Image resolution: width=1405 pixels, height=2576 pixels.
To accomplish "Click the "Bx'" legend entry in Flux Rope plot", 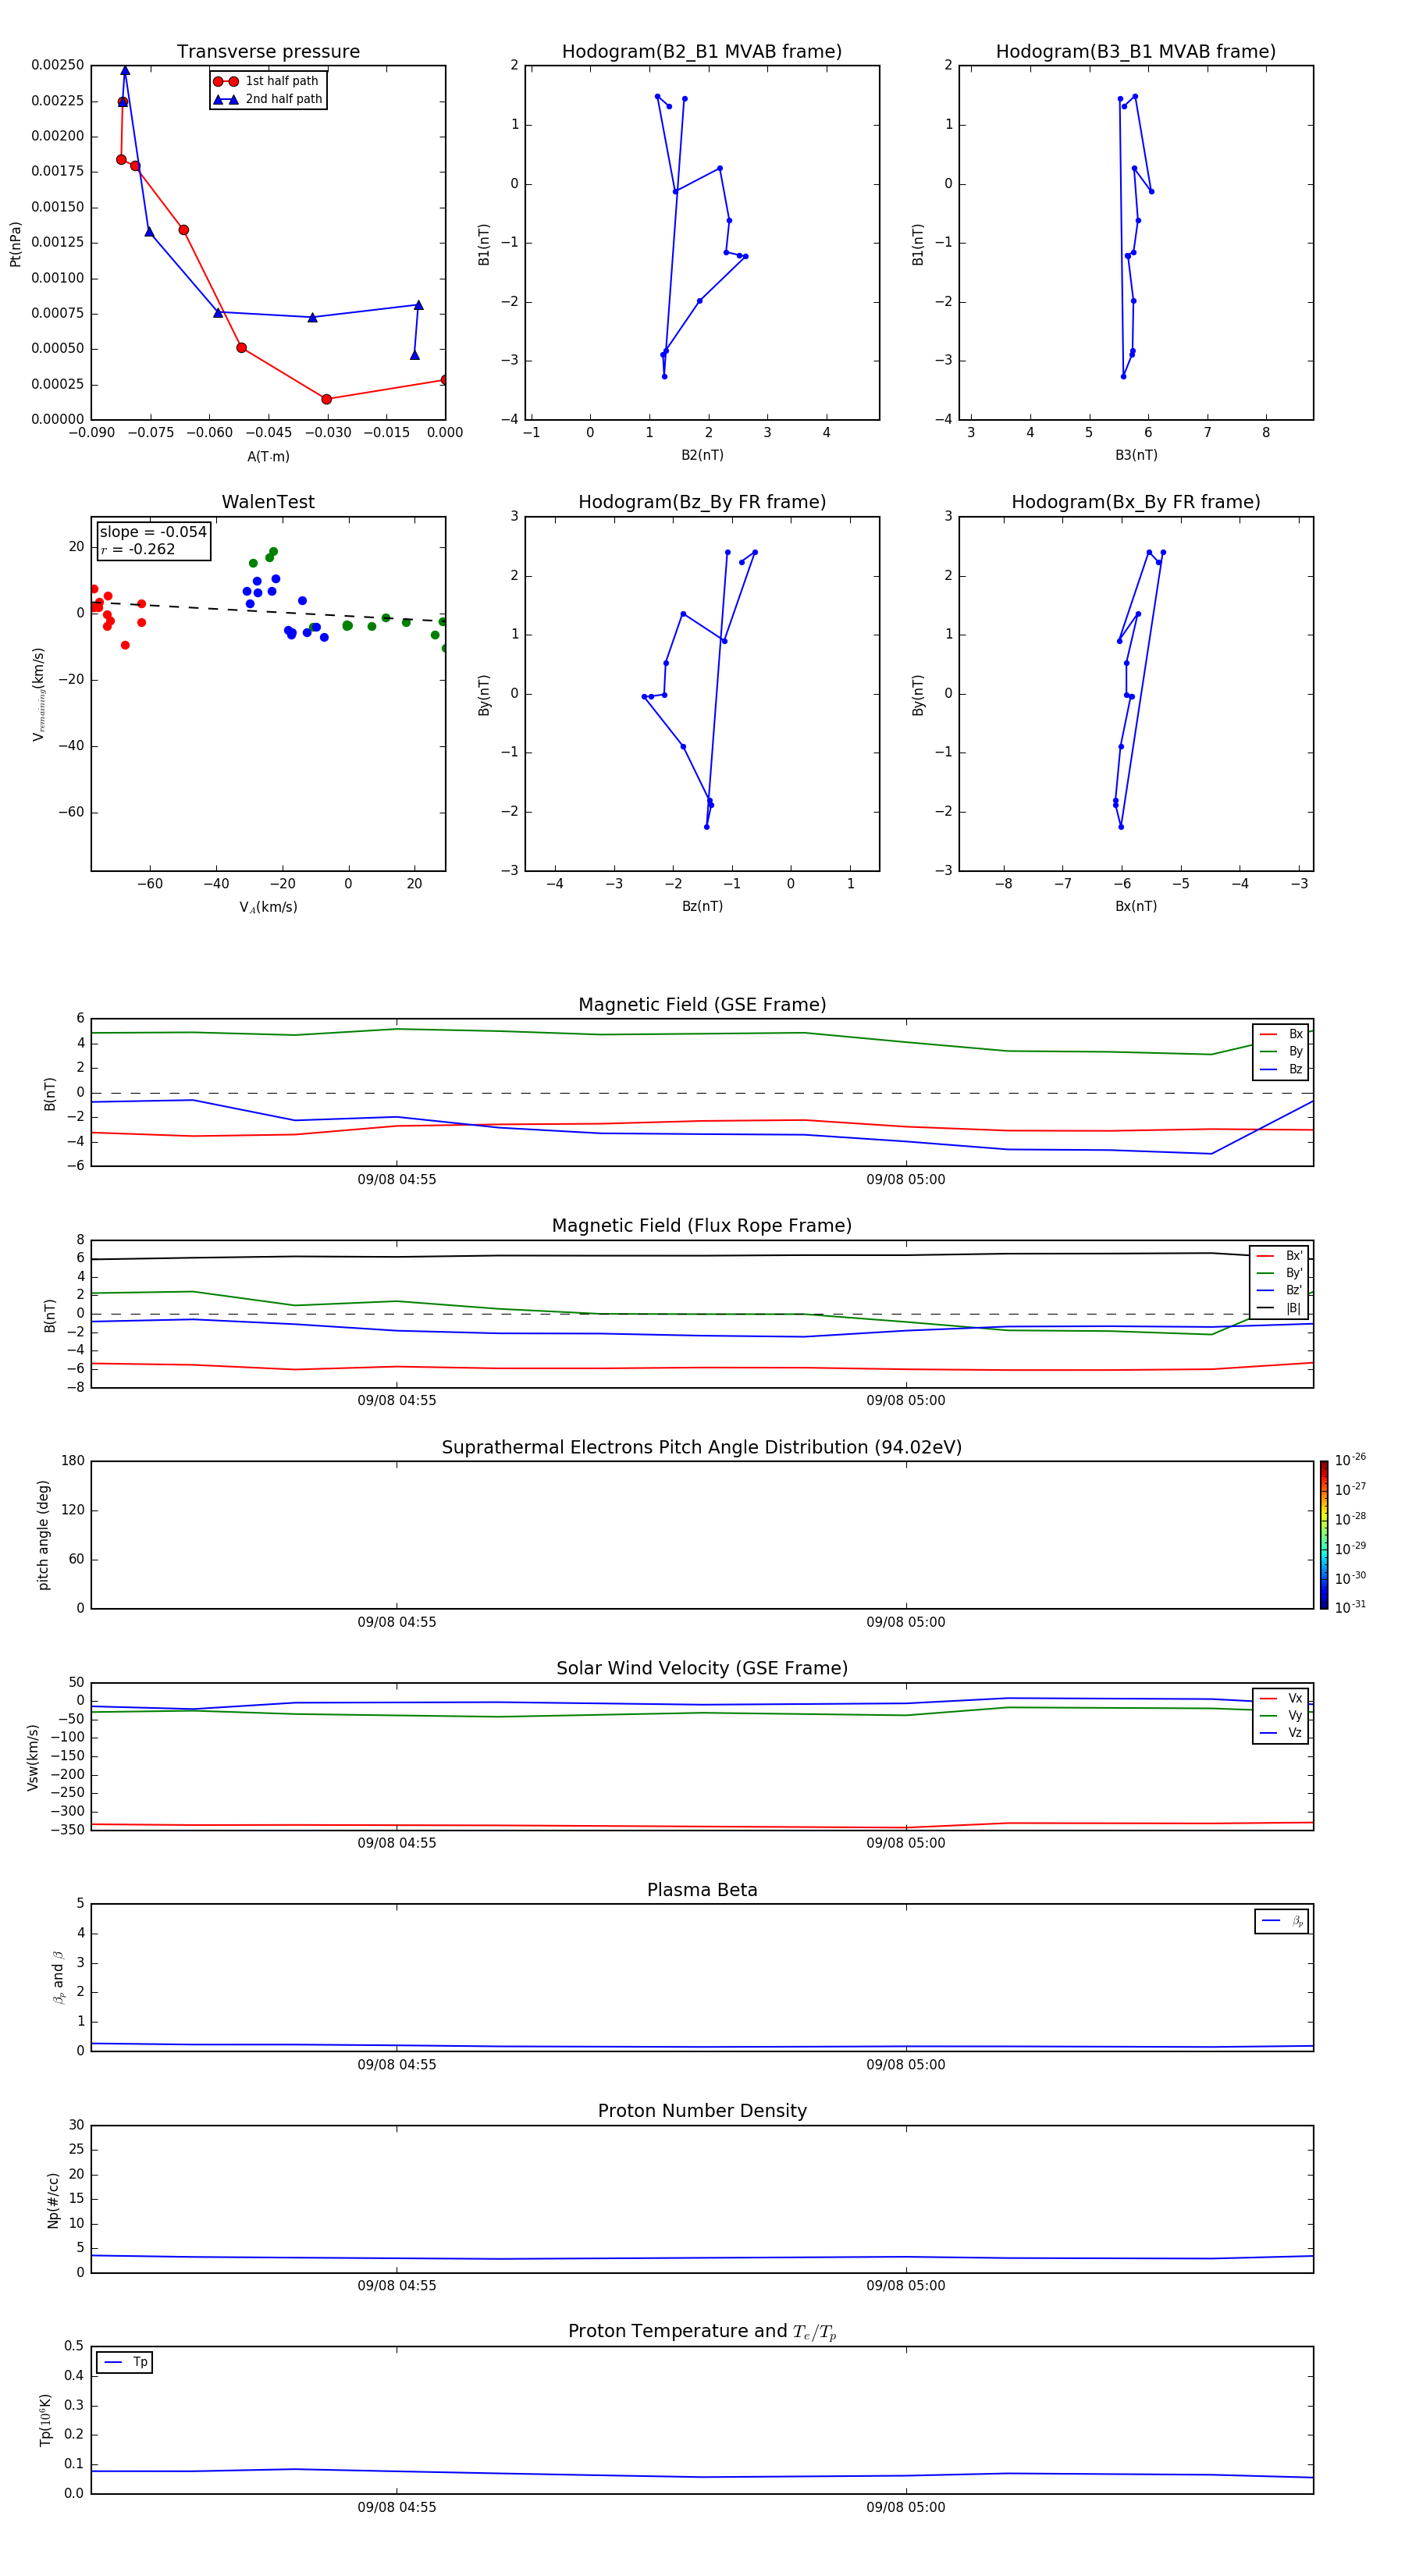I will click(x=1279, y=1256).
